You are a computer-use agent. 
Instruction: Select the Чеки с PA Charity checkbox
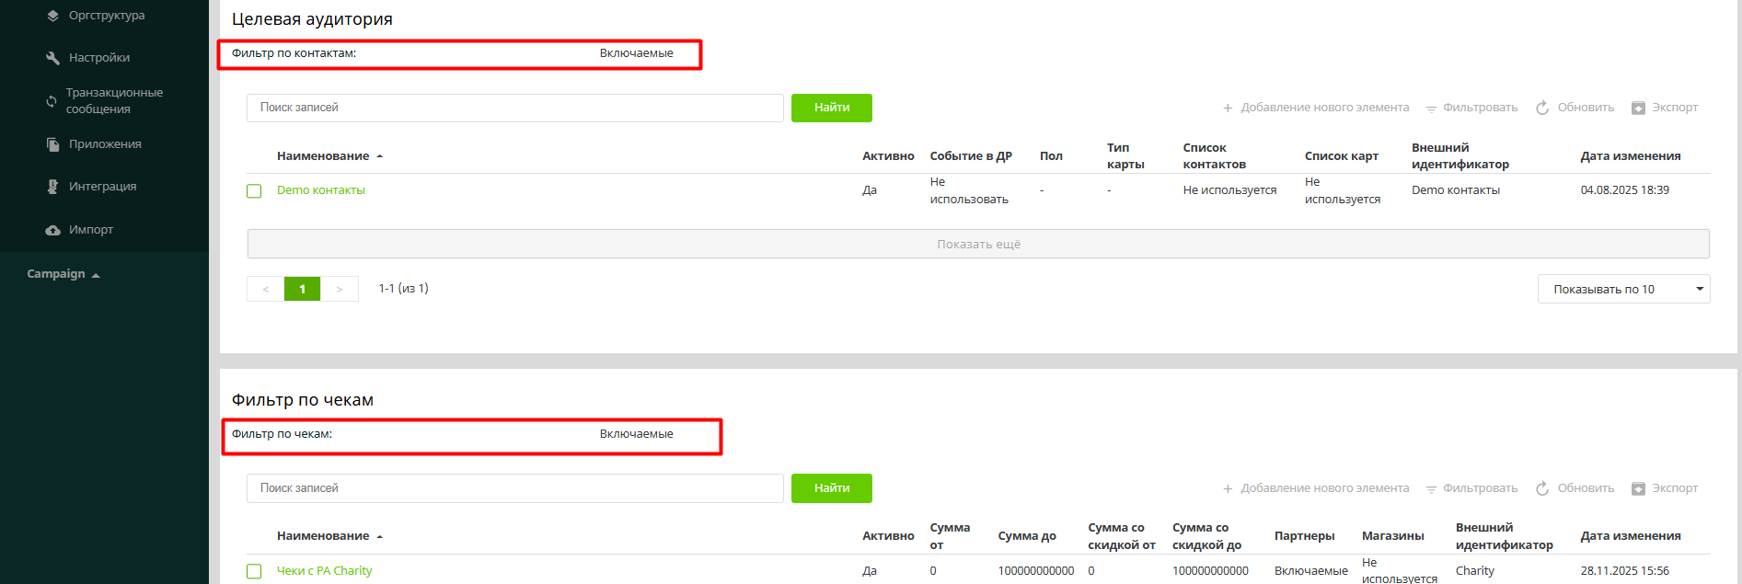pos(254,571)
